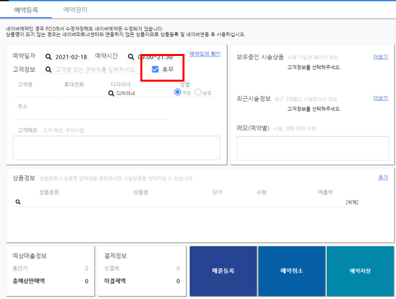
Task: Click the 메모(예약별) text box
Action: [313, 148]
